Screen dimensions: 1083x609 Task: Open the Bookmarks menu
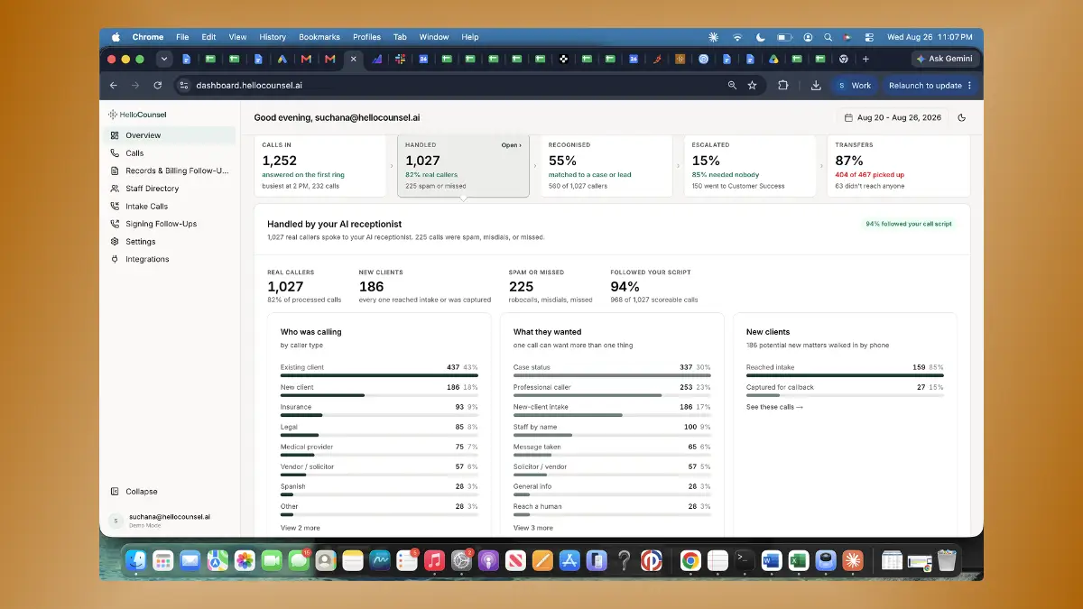click(319, 37)
